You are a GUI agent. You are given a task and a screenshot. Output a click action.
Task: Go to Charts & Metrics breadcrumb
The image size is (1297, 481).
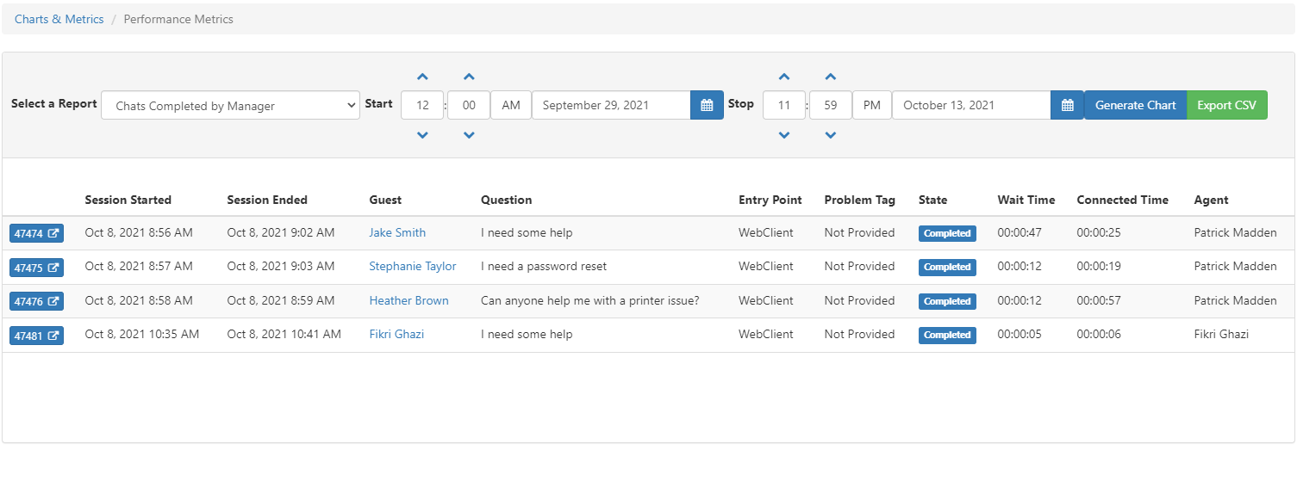59,19
